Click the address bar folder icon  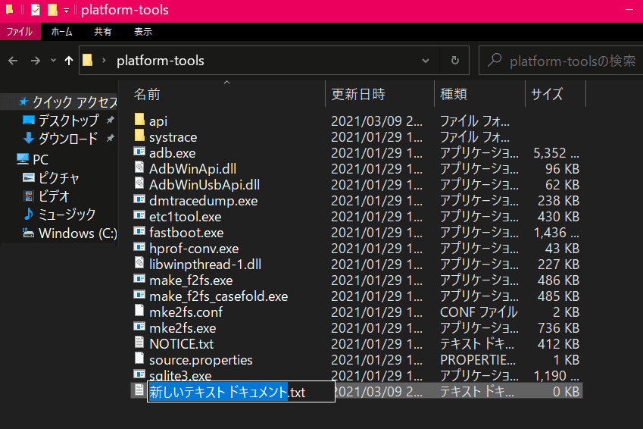[x=87, y=61]
